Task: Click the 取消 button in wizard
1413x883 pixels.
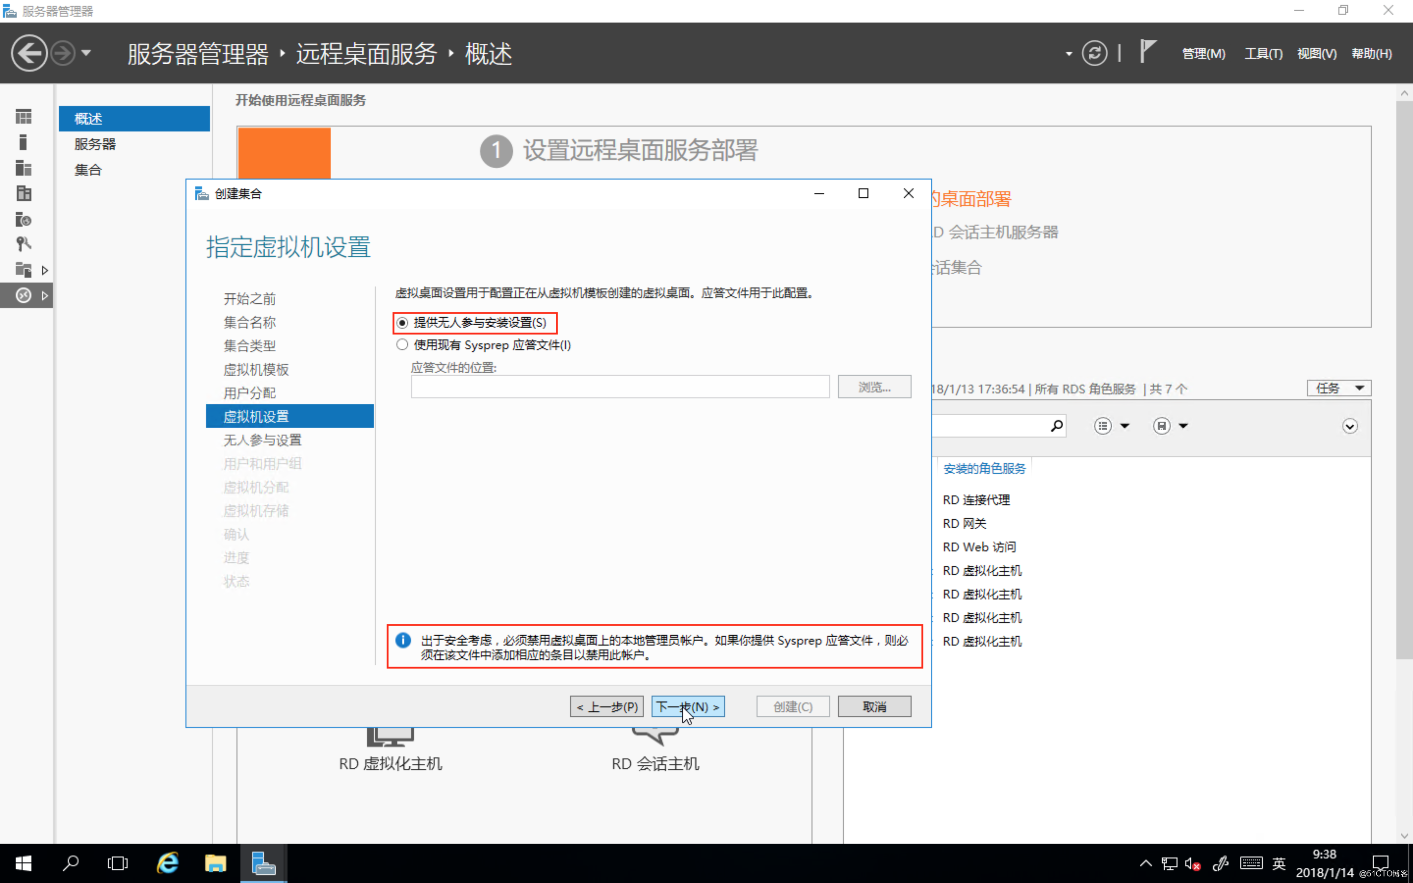Action: click(874, 706)
